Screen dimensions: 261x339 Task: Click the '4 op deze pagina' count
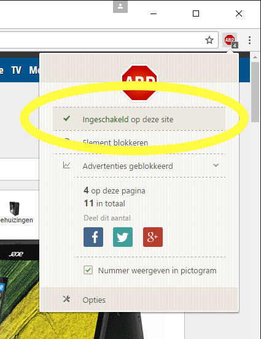[x=114, y=190]
